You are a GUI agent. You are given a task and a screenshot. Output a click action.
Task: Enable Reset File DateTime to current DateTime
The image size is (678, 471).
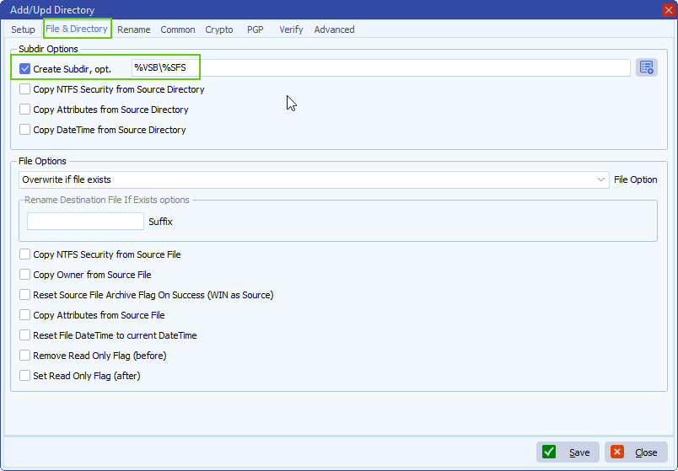(24, 335)
